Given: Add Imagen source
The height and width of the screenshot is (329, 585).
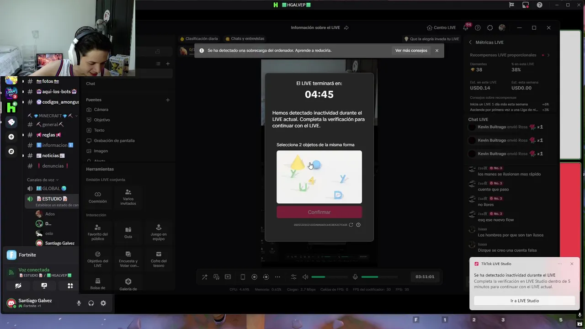Looking at the screenshot, I should click(97, 151).
